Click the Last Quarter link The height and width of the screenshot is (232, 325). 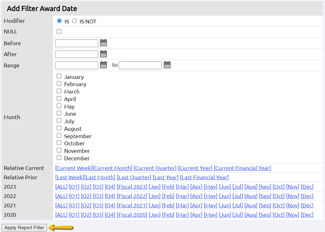click(x=134, y=177)
